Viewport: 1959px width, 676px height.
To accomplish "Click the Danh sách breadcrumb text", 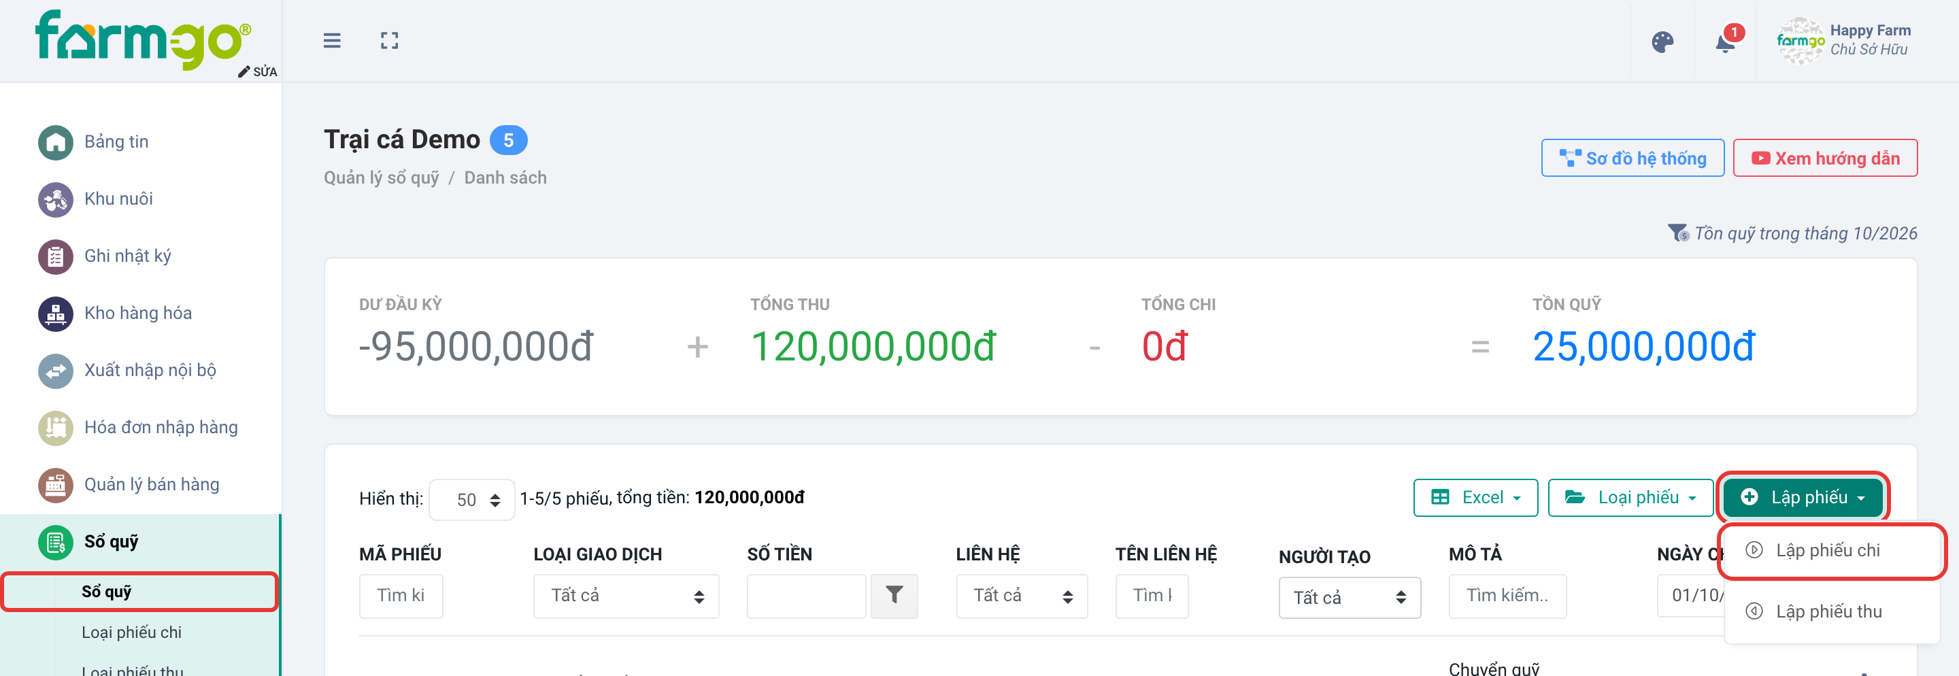I will coord(505,178).
